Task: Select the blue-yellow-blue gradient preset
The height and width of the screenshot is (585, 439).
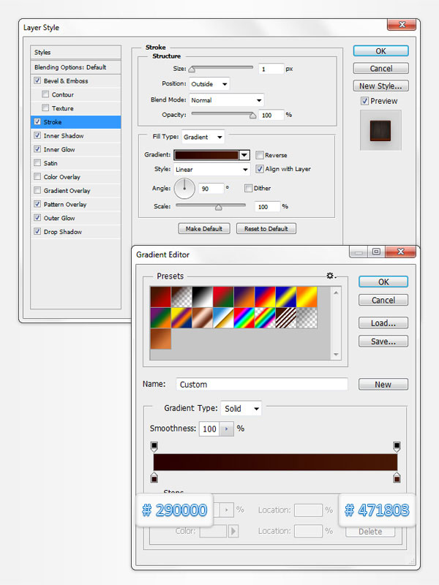Action: click(x=286, y=297)
